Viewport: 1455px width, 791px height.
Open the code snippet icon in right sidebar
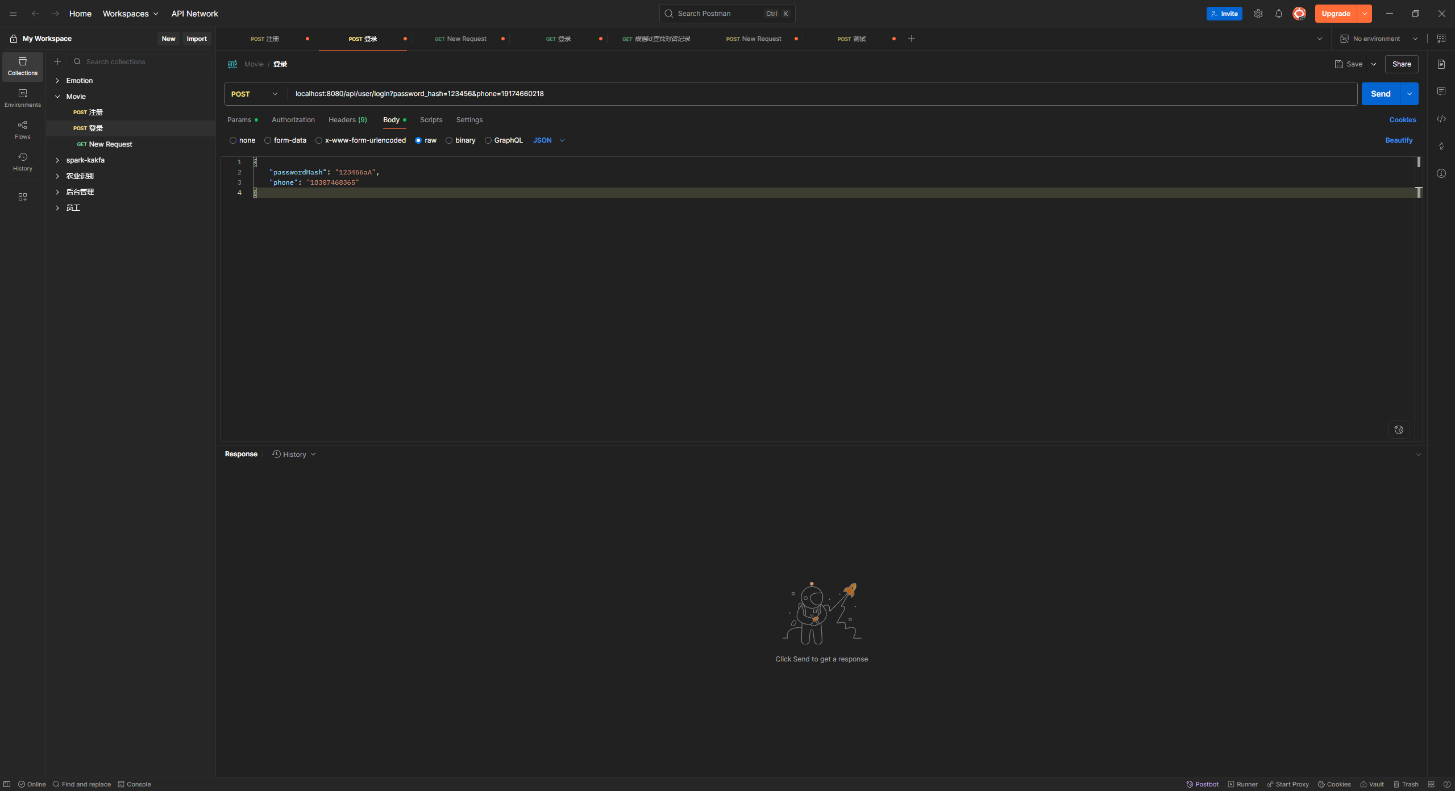point(1441,119)
